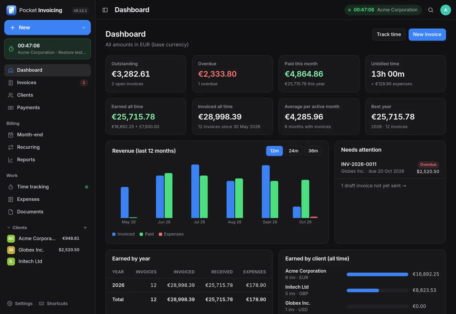Open Documents under Work

tap(47, 212)
